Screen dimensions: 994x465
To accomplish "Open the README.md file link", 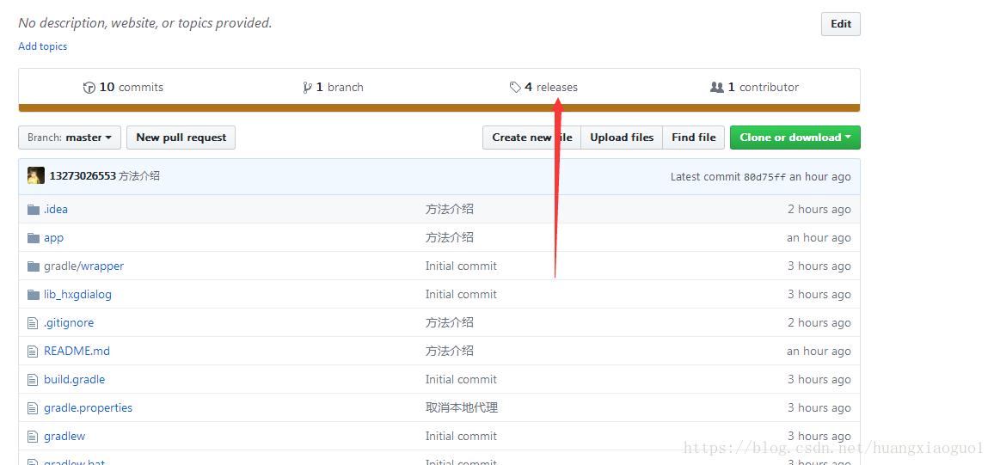I will click(77, 351).
